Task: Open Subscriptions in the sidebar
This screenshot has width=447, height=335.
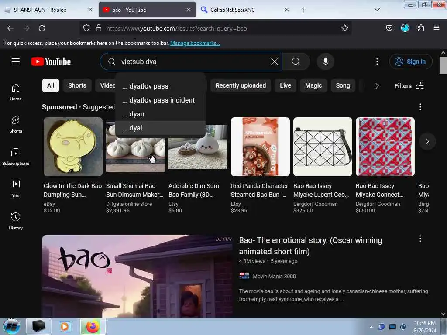Action: click(x=16, y=157)
